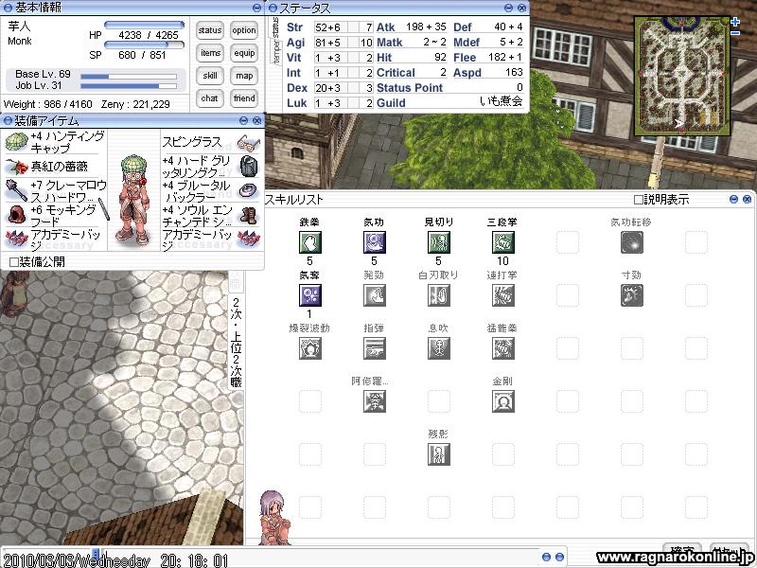Click the guild name いも煮会

coord(502,101)
